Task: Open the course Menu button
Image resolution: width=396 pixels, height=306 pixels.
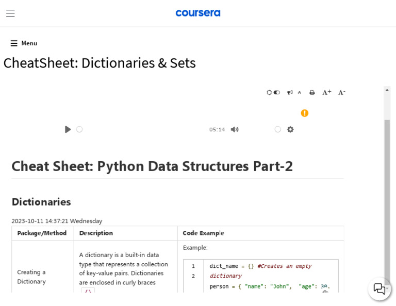Action: point(24,43)
